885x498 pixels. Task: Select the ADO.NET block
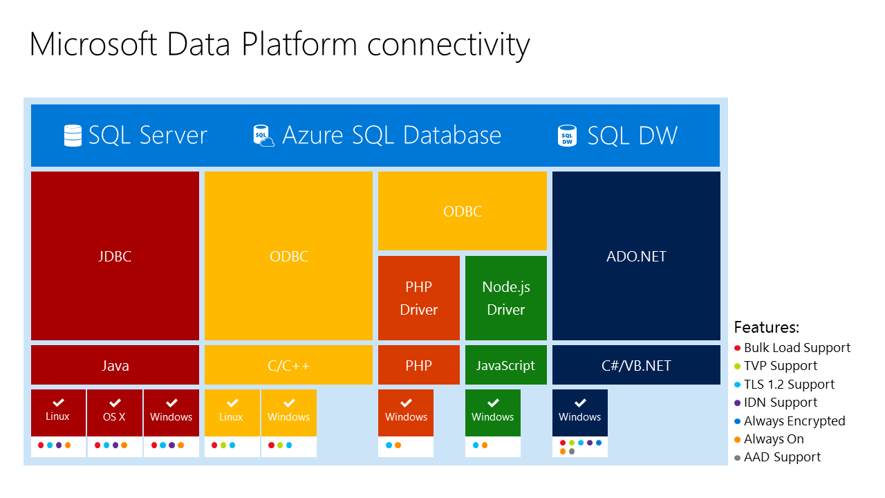636,256
